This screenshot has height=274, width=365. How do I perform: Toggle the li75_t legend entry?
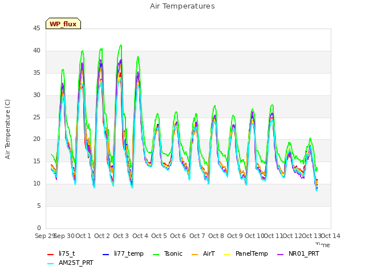tap(61, 253)
